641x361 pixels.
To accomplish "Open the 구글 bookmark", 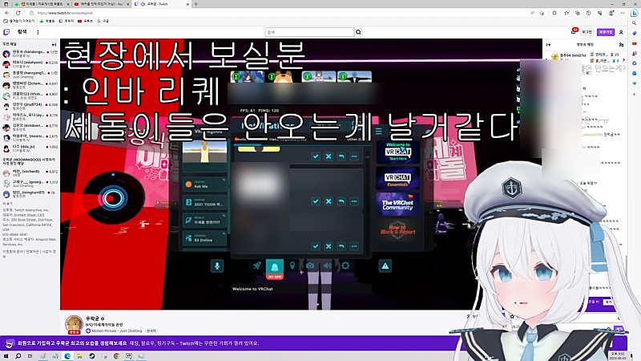I will pos(103,21).
